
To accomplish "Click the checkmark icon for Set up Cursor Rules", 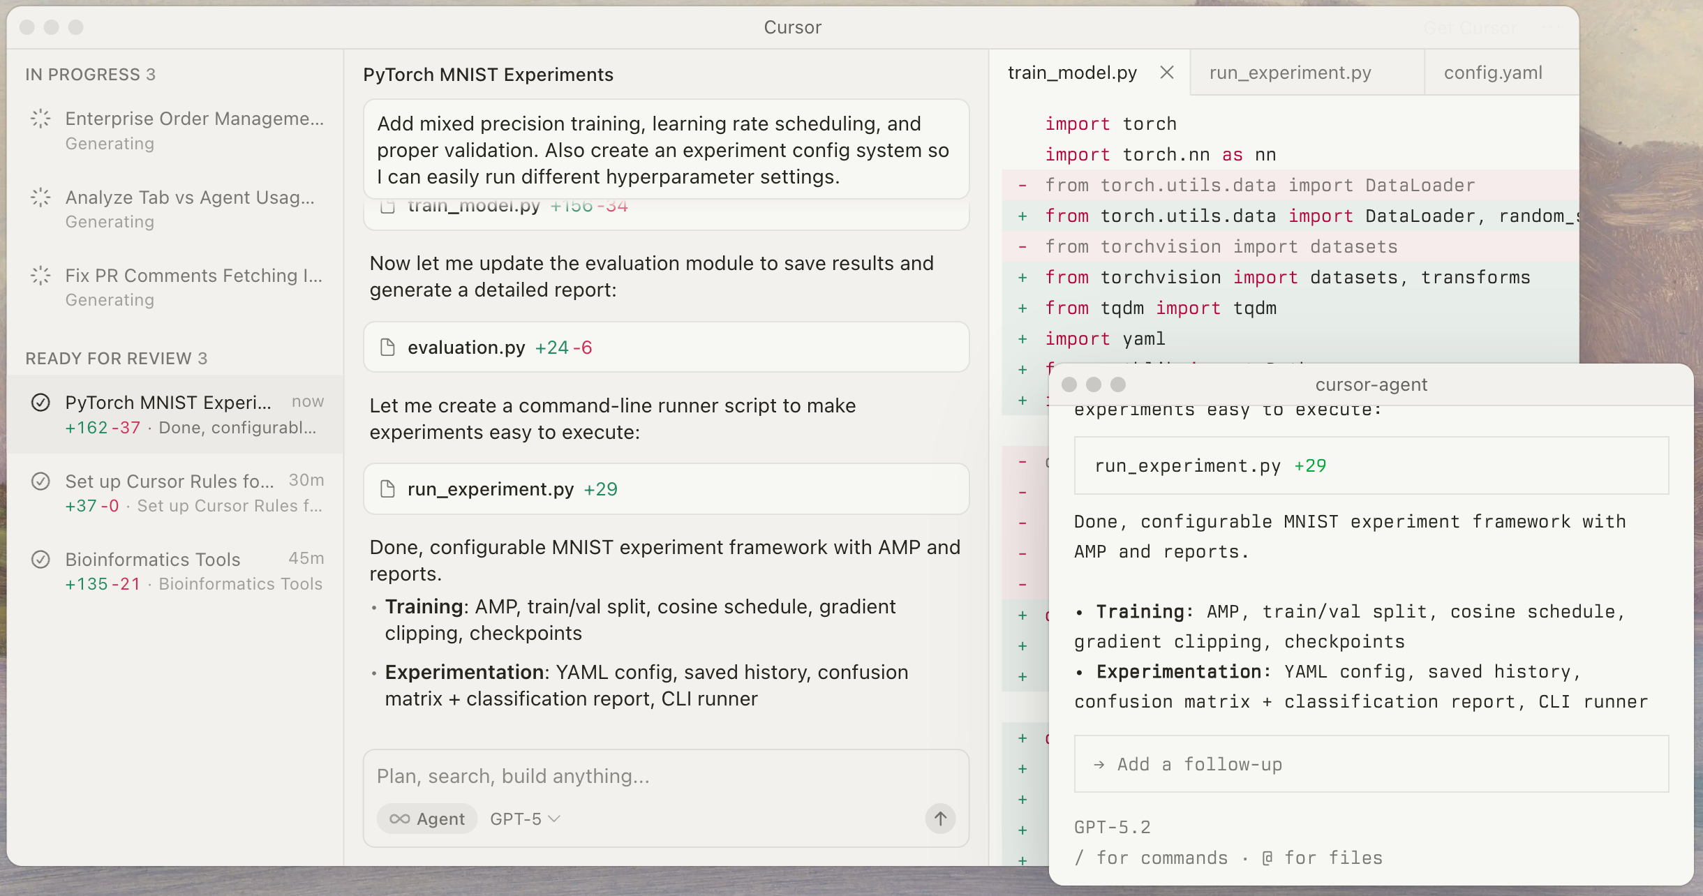I will point(40,481).
